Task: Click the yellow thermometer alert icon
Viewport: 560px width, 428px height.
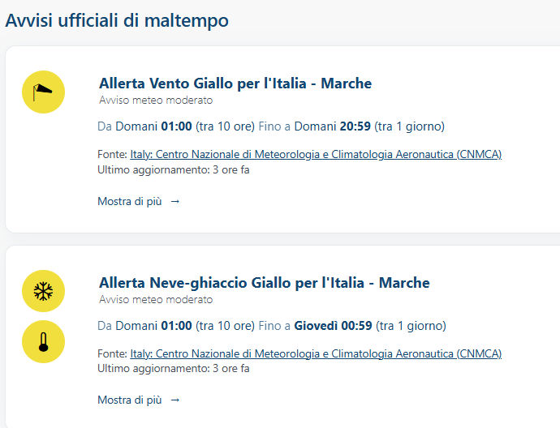Action: coord(43,341)
